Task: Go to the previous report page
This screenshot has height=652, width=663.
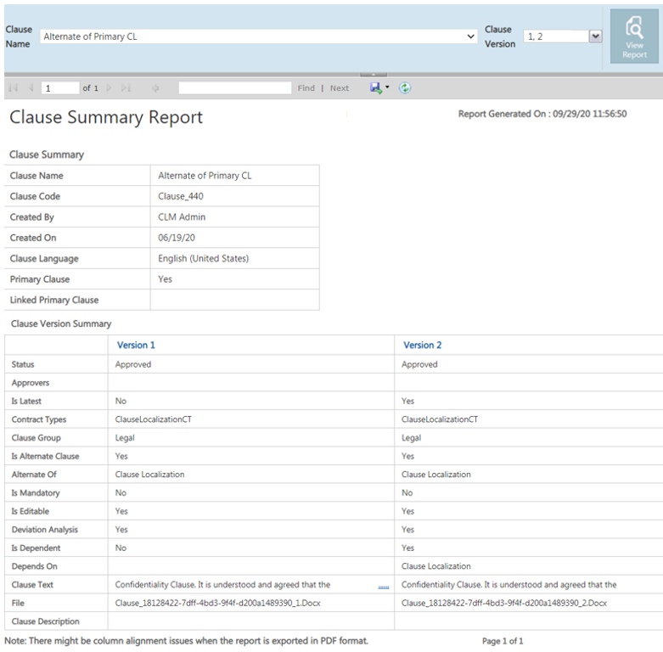Action: [31, 88]
